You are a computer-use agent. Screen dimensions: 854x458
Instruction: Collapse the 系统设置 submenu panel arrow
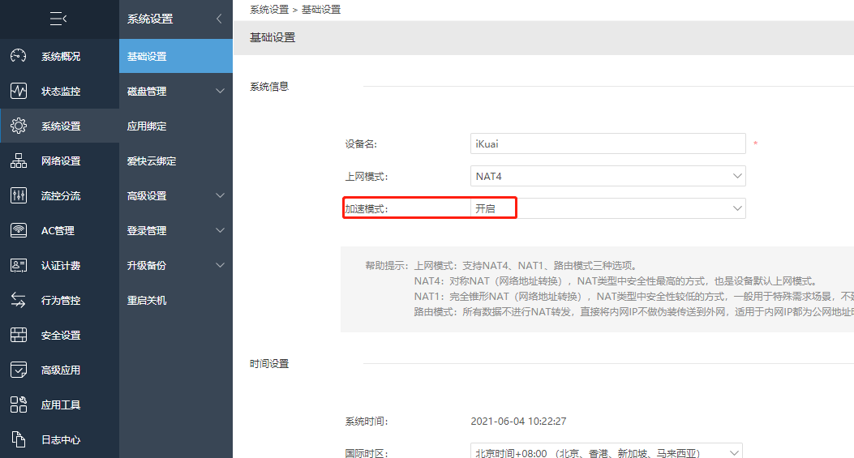[218, 19]
